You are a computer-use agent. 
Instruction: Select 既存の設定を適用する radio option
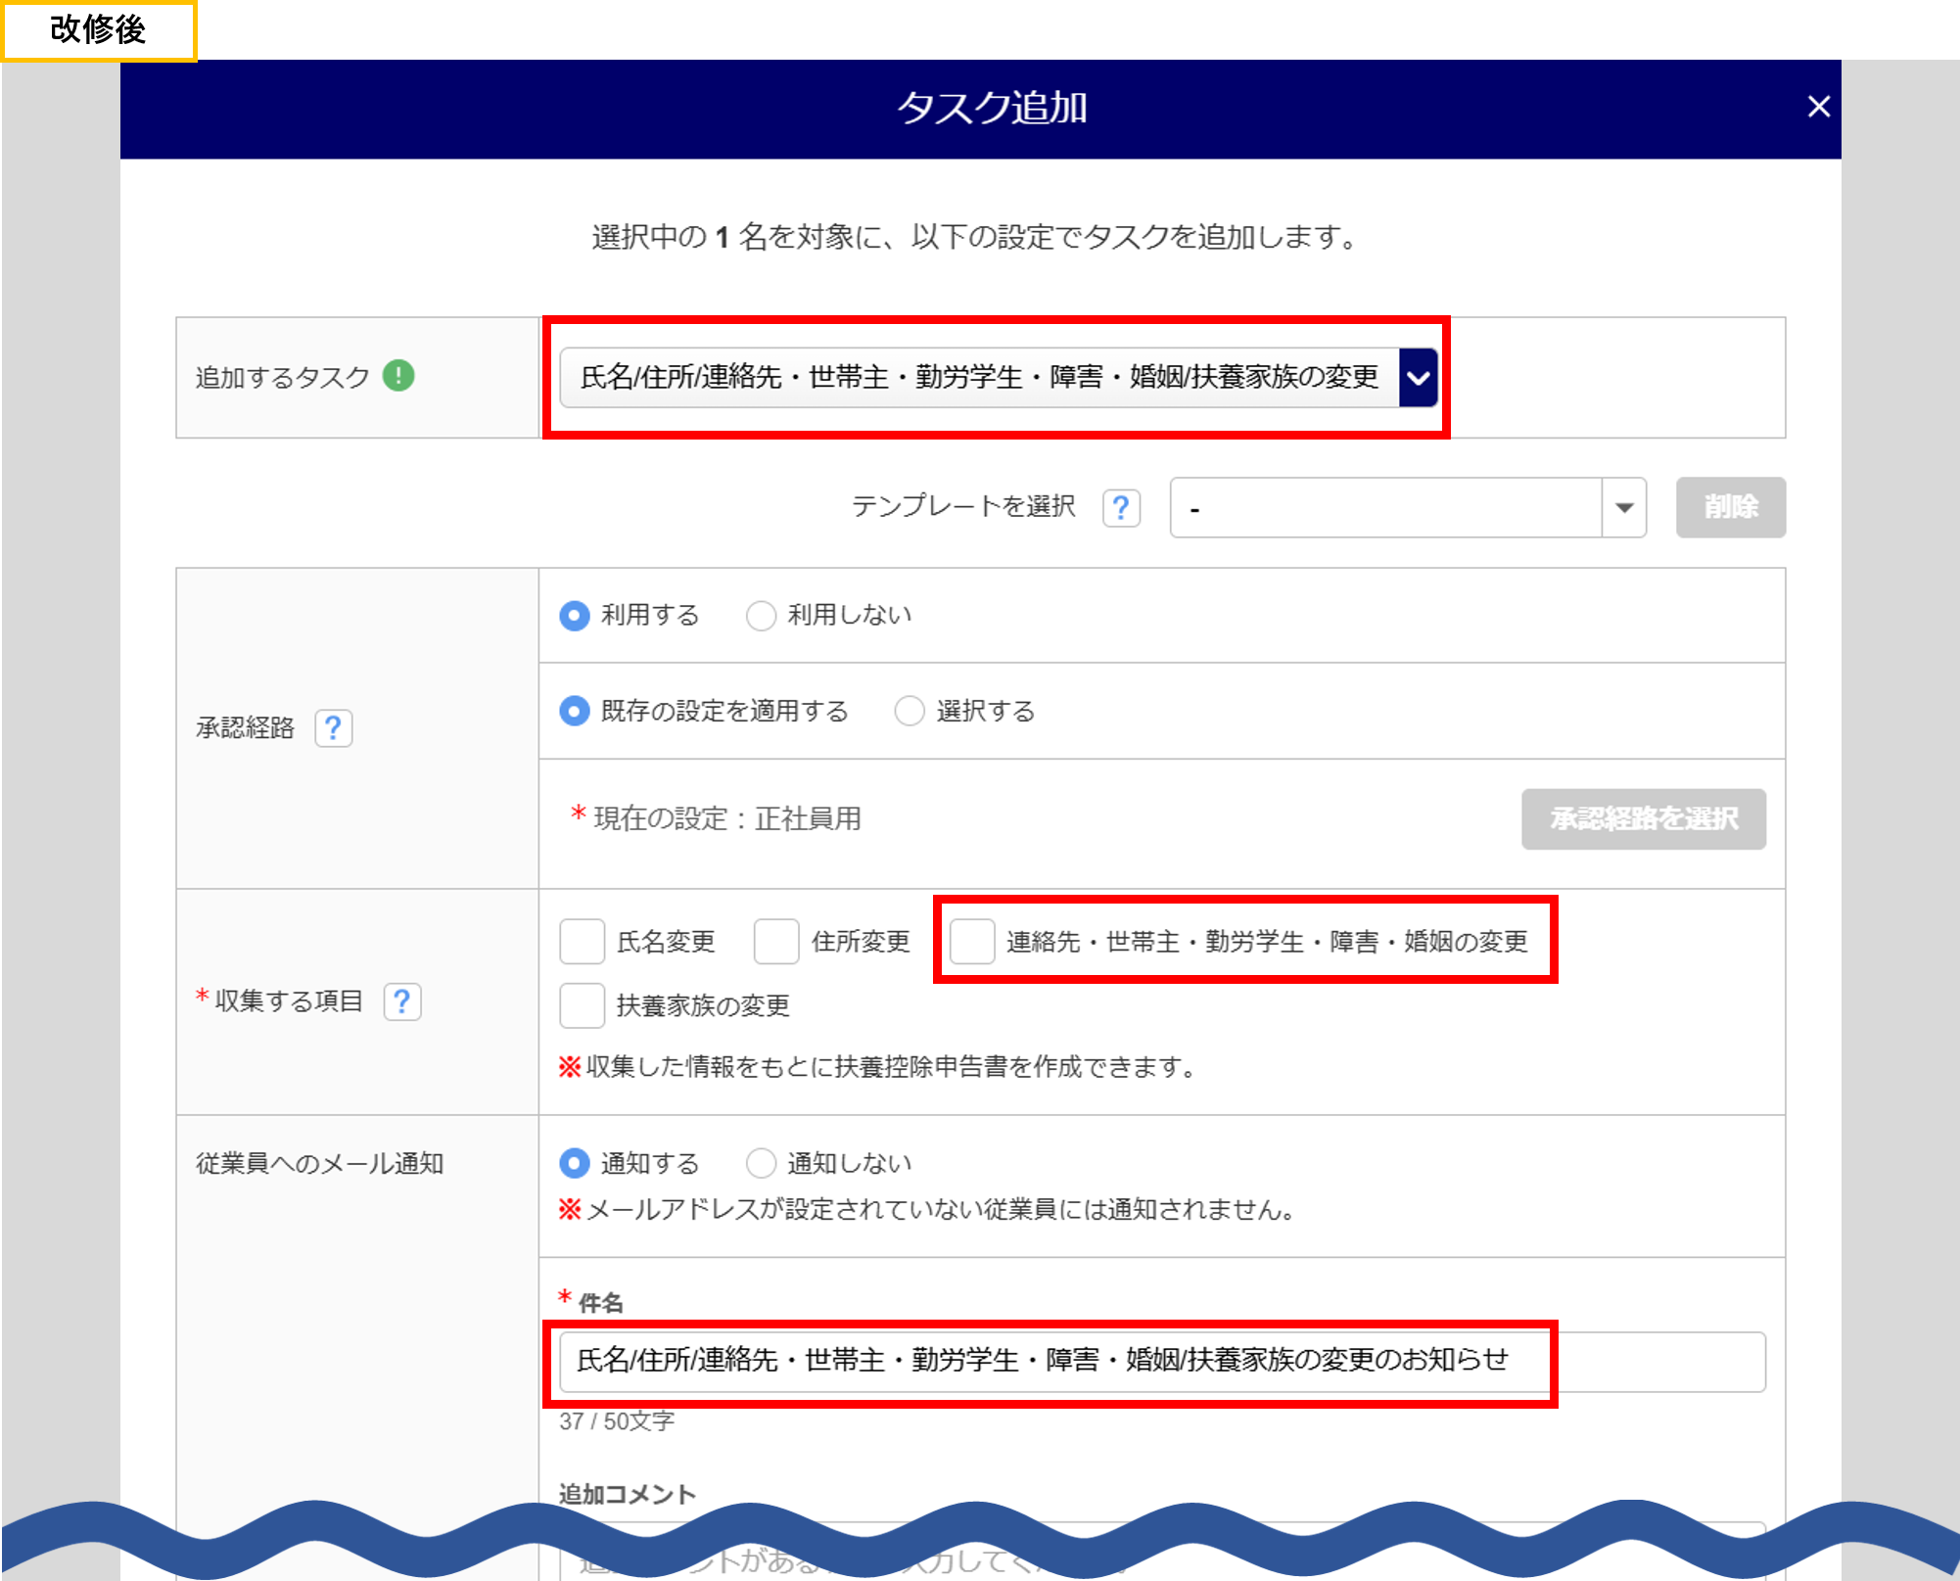(x=575, y=711)
